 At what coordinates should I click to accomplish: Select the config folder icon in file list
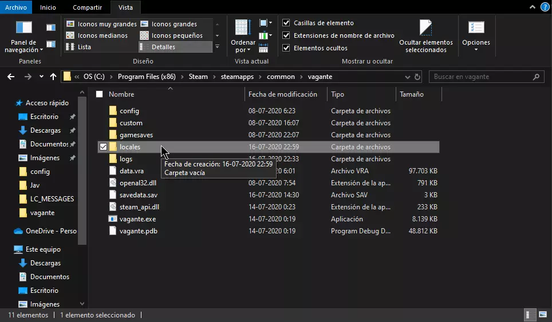click(x=113, y=111)
